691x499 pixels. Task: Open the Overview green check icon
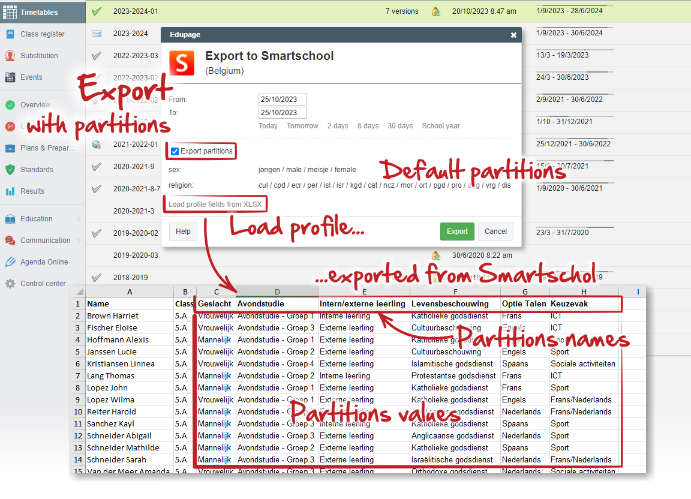pos(10,105)
